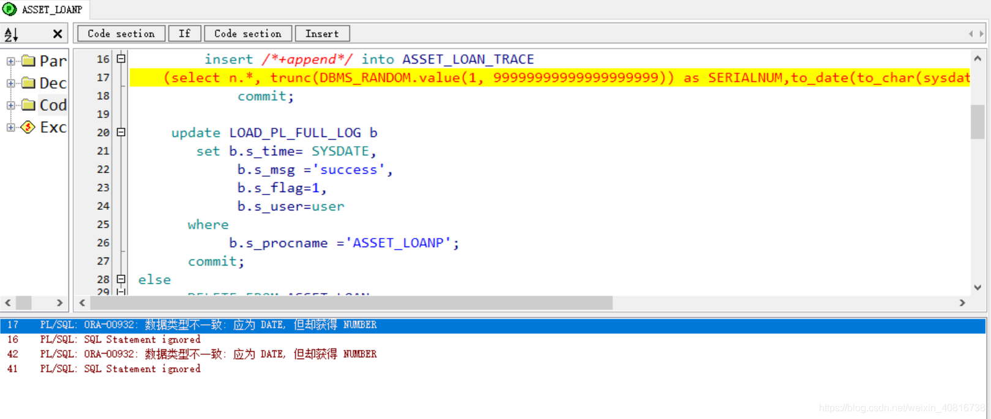Click else keyword on line 28

[x=154, y=280]
